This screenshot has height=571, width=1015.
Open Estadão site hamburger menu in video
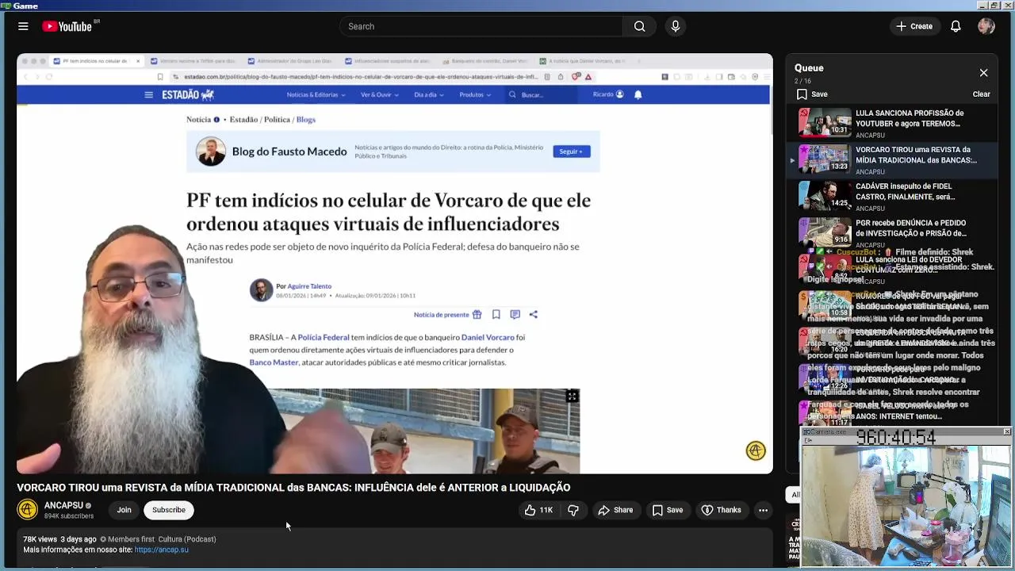(x=148, y=94)
